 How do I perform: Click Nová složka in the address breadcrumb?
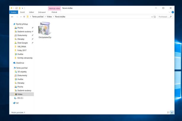tap(60, 17)
